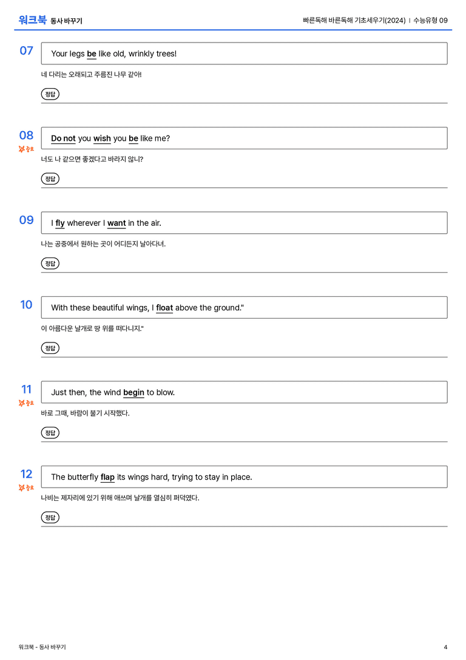Click the 정답 badge under question 09
Screen dimensions: 466x660
click(50, 263)
